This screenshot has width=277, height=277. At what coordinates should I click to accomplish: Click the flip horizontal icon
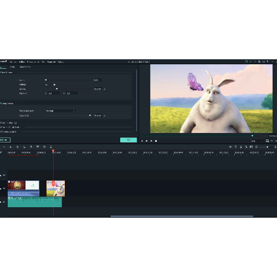click(46, 85)
